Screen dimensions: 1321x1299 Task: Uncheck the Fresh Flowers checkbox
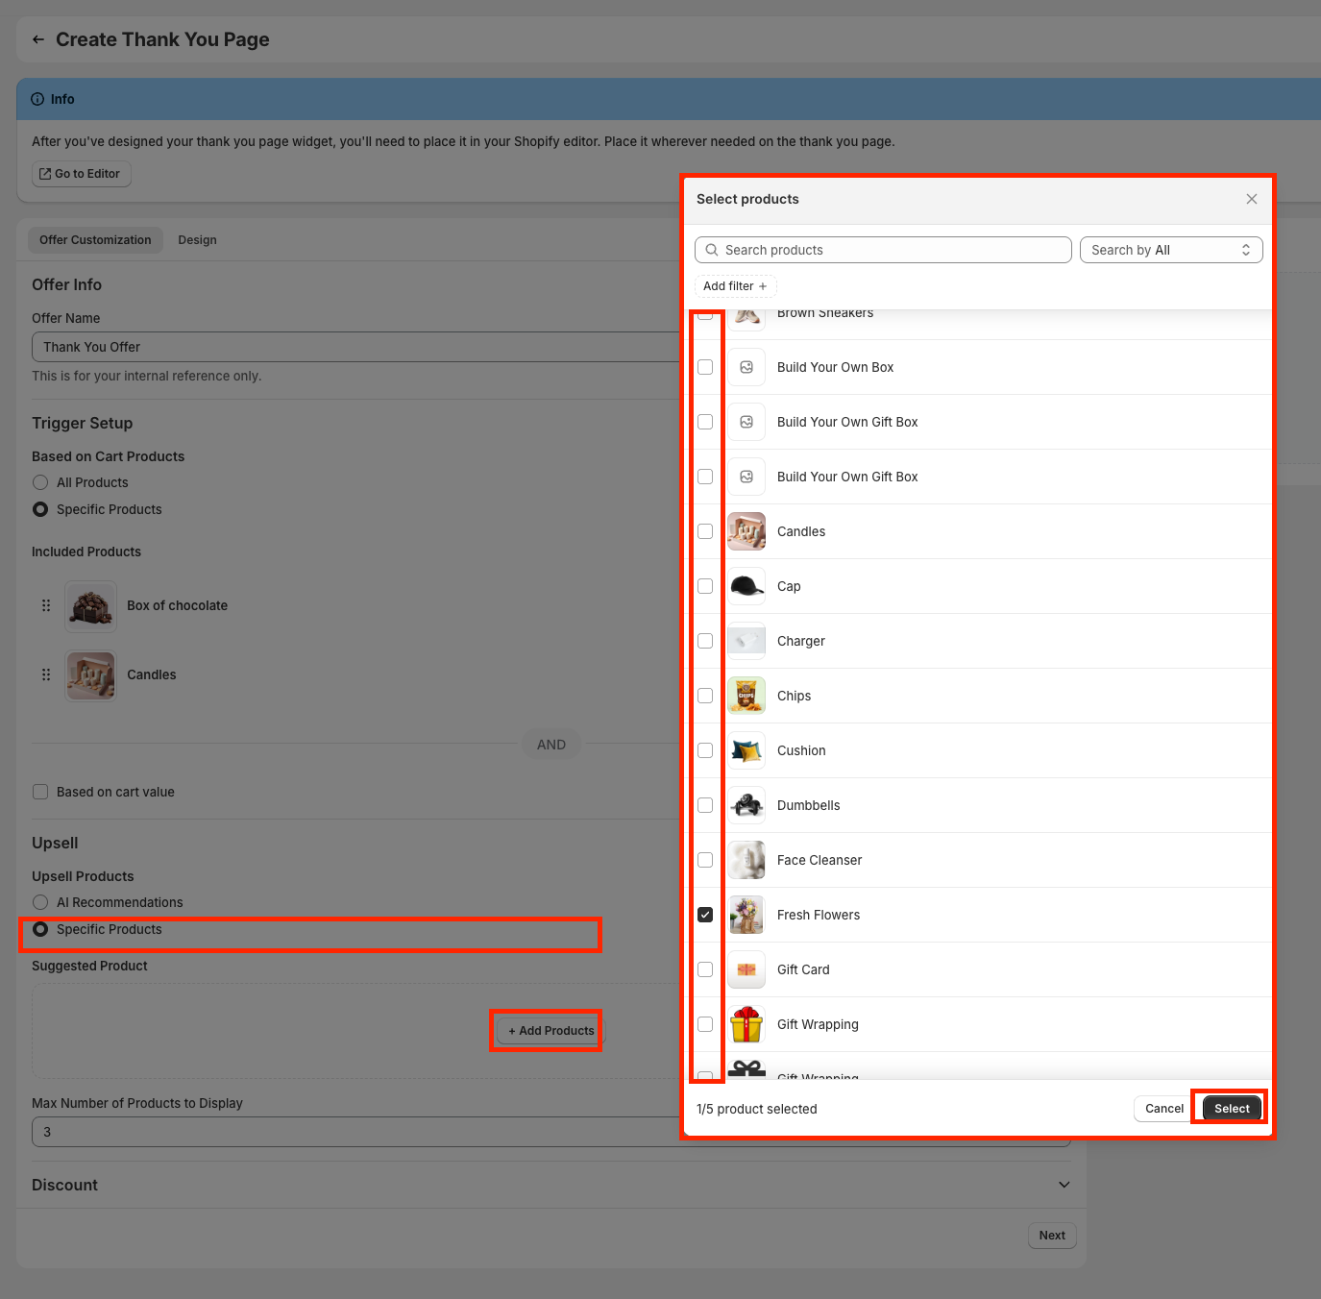tap(705, 915)
